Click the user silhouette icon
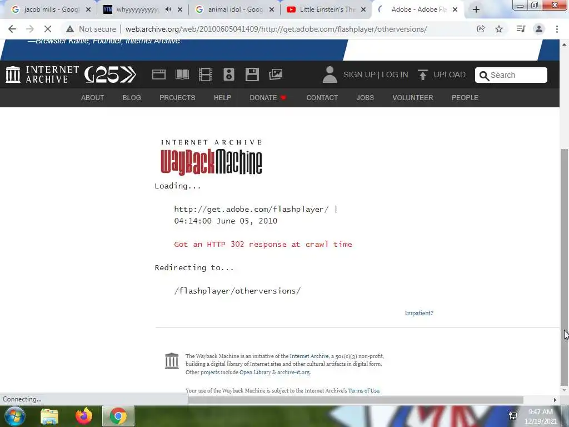Screen dimensions: 569x427 coord(330,75)
